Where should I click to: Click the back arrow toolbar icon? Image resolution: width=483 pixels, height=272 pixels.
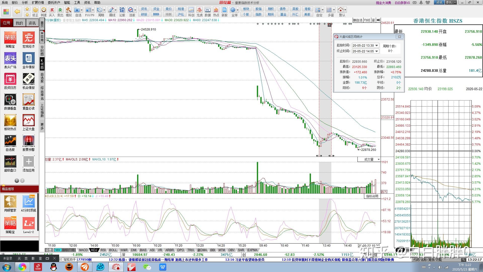[x=17, y=12]
